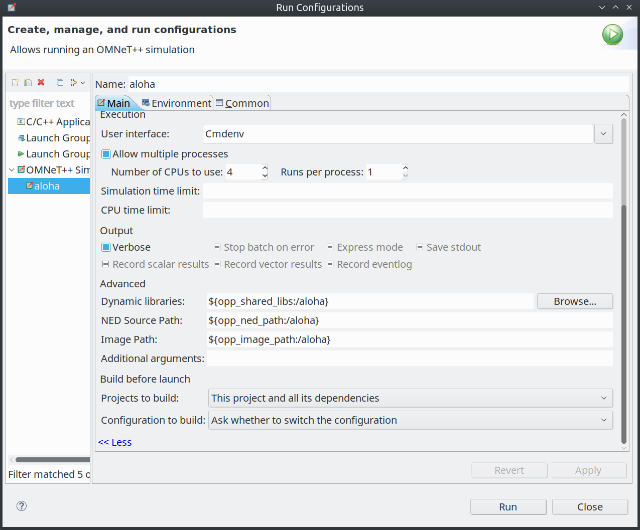Click the Filter matched 5 status text
The width and height of the screenshot is (640, 530).
(49, 474)
